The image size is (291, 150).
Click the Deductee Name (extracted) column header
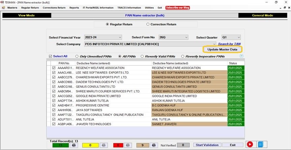tap(189, 63)
